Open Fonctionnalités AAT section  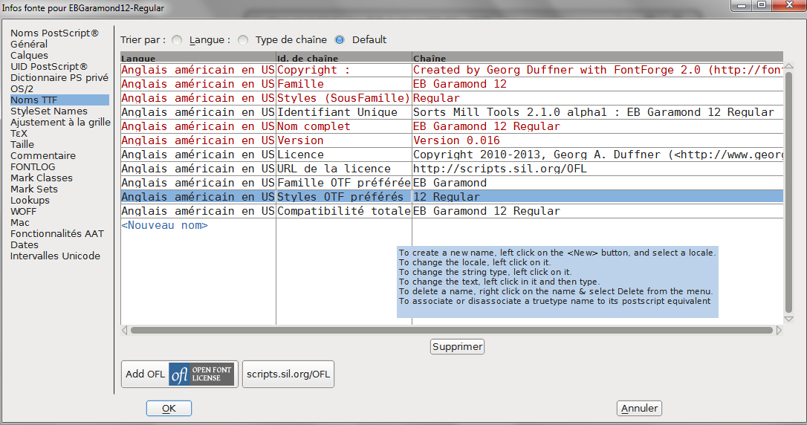click(57, 233)
